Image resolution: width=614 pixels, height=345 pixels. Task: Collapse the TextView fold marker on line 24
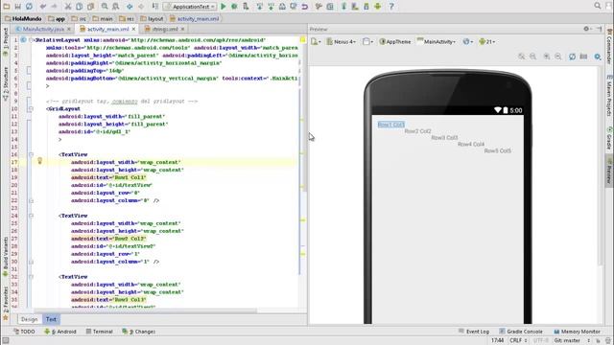coord(31,215)
